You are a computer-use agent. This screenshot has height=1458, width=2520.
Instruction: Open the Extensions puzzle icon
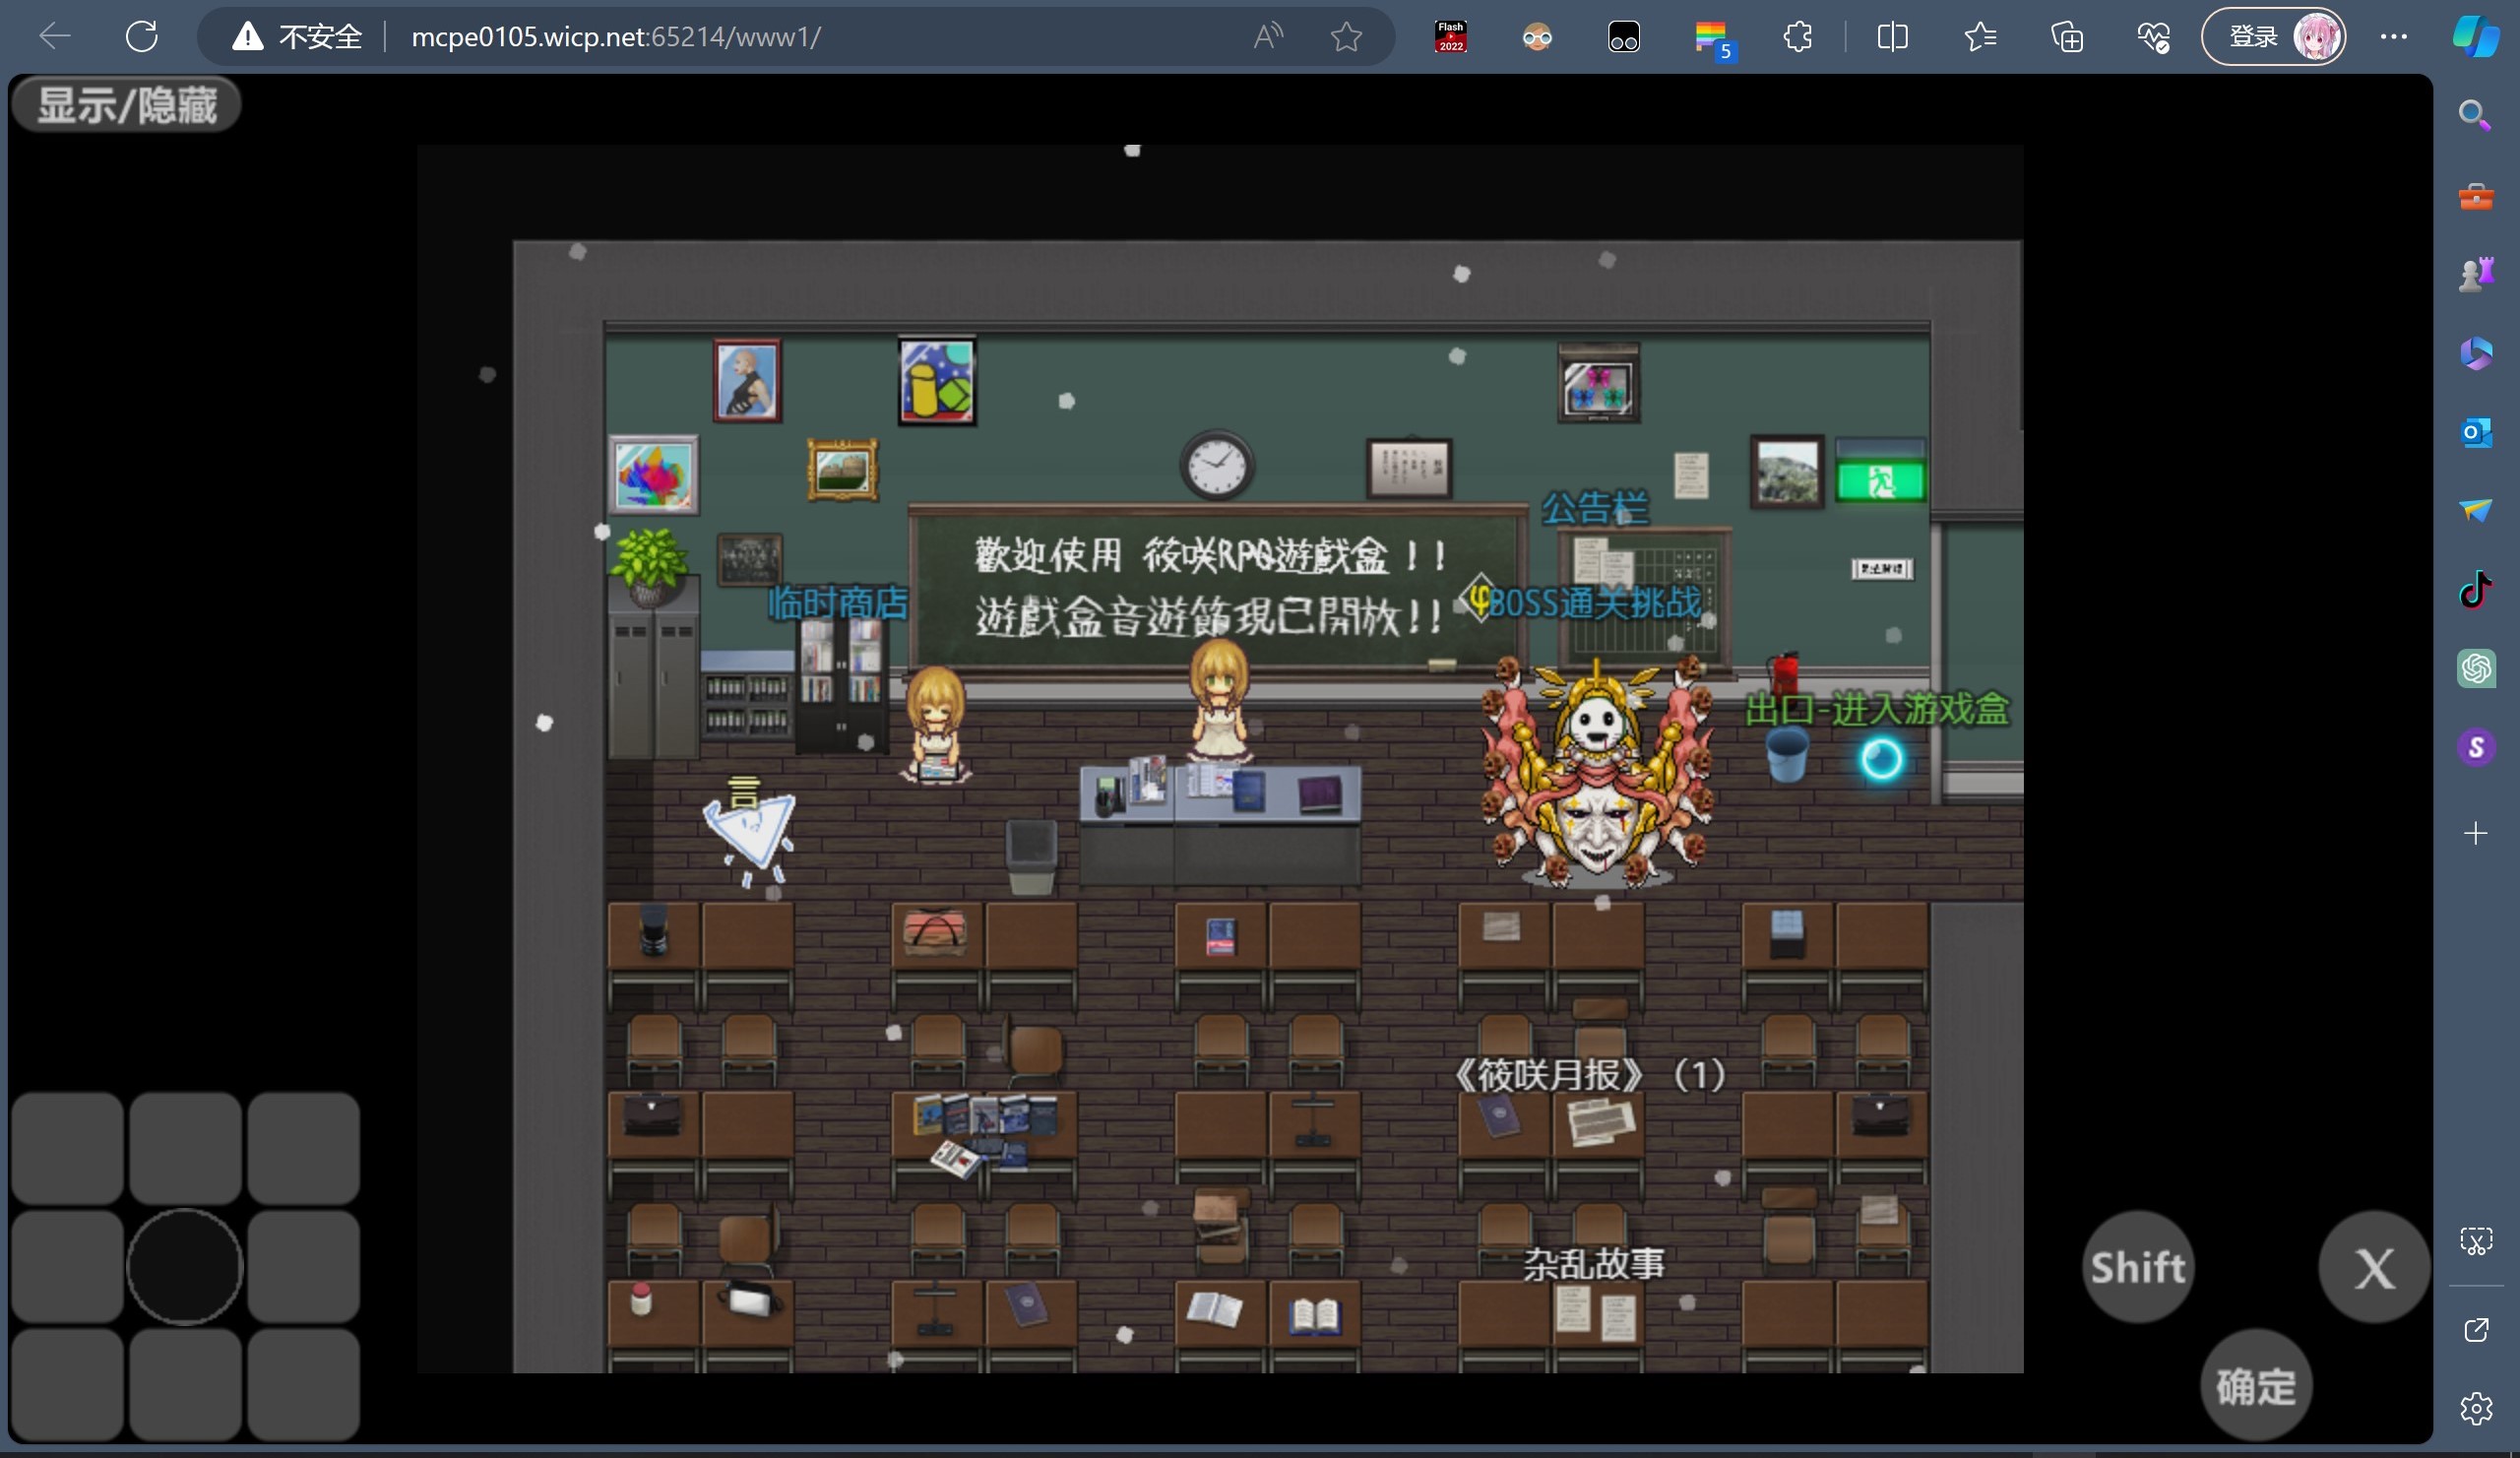coord(1797,37)
